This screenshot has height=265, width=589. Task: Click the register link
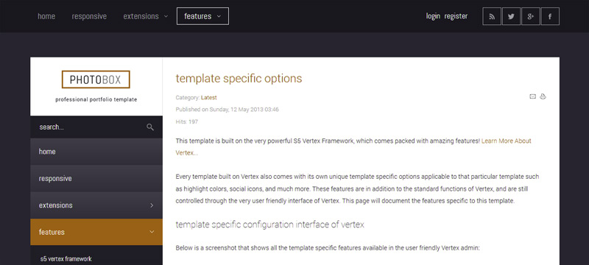456,16
